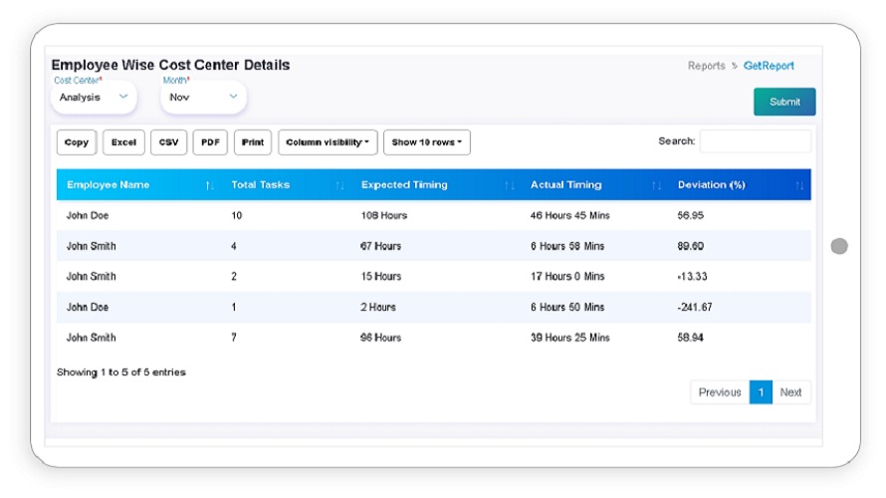Open the GetReport breadcrumb link
Screen dimensions: 886x498
point(769,66)
